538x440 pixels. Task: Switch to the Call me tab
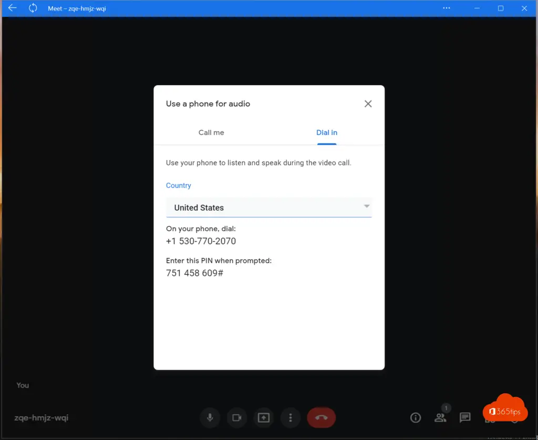(x=211, y=133)
